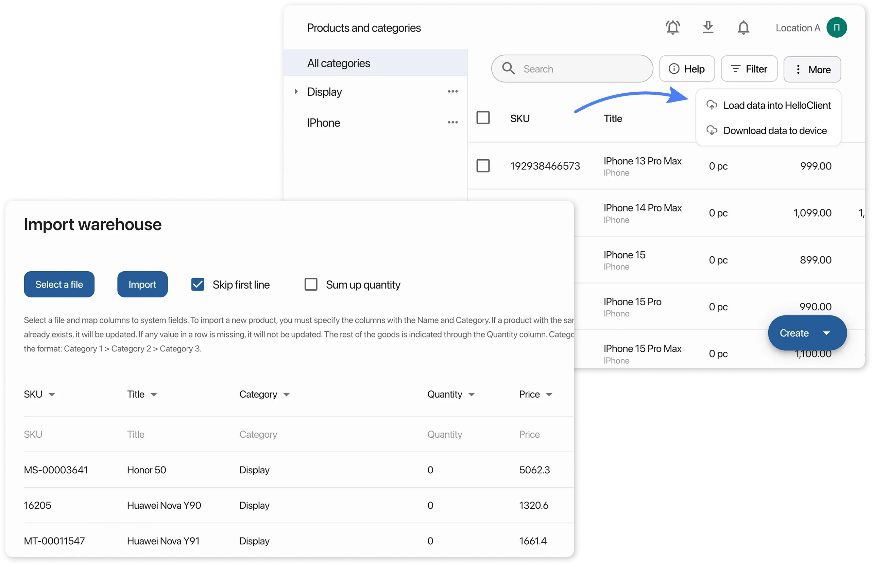
Task: Click the download arrow icon in header
Action: click(708, 28)
